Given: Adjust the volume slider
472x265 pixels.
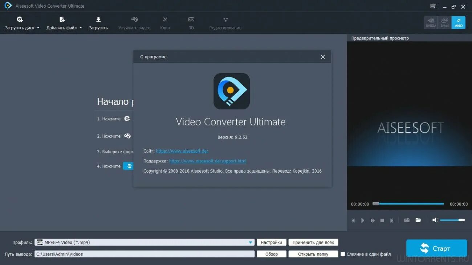Looking at the screenshot, I should [452, 220].
